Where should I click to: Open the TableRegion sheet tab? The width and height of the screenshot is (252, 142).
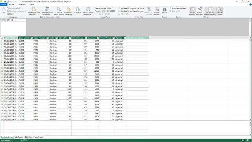19,137
